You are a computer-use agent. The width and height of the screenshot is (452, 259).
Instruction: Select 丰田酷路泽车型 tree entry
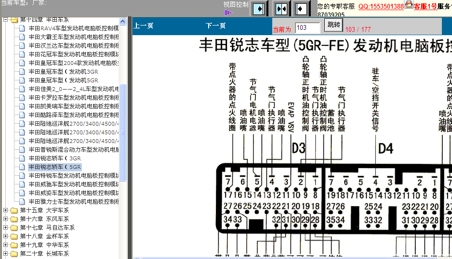coord(74,115)
